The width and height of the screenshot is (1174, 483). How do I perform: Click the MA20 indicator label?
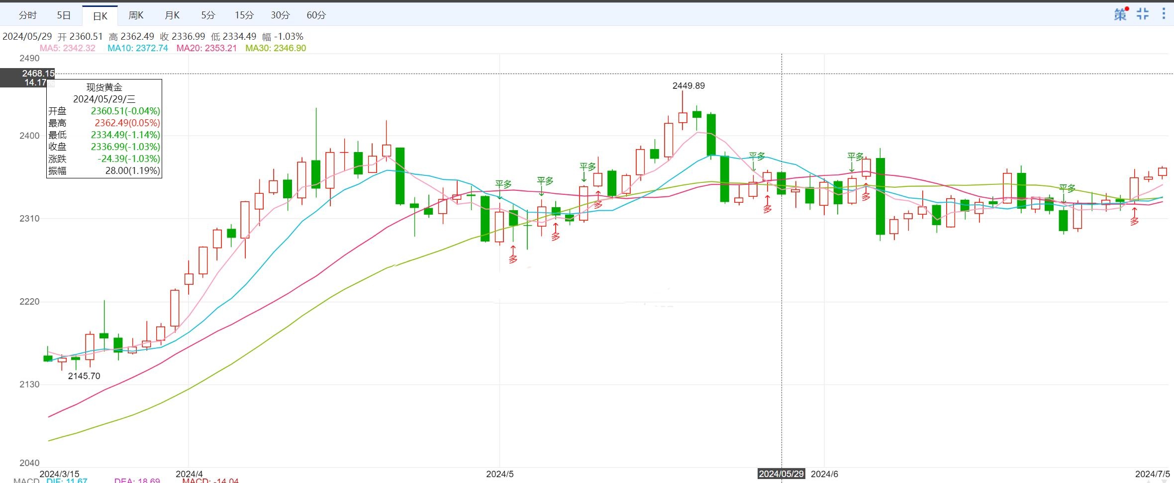click(206, 48)
